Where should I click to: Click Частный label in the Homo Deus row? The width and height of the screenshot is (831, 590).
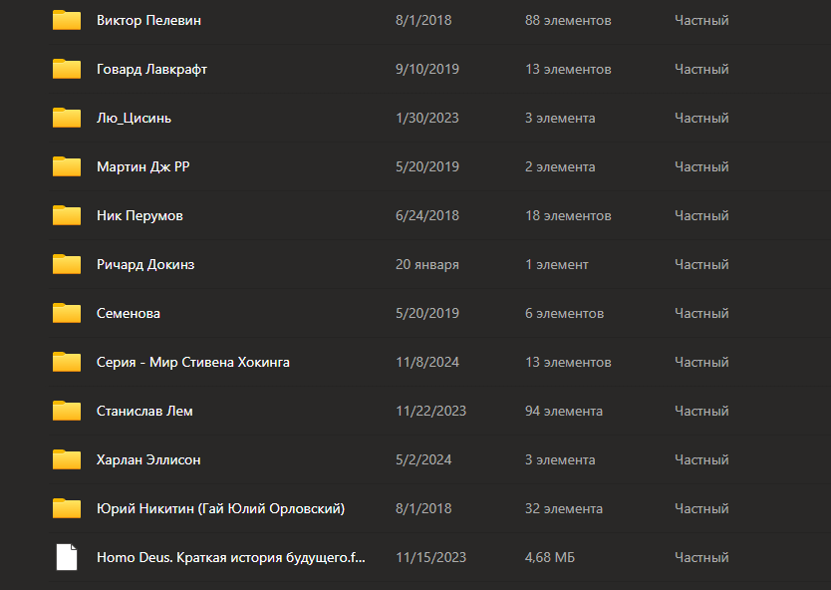click(701, 557)
